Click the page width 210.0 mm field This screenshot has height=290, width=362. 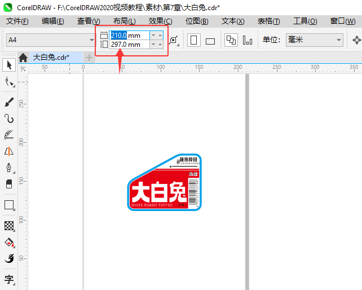(129, 36)
